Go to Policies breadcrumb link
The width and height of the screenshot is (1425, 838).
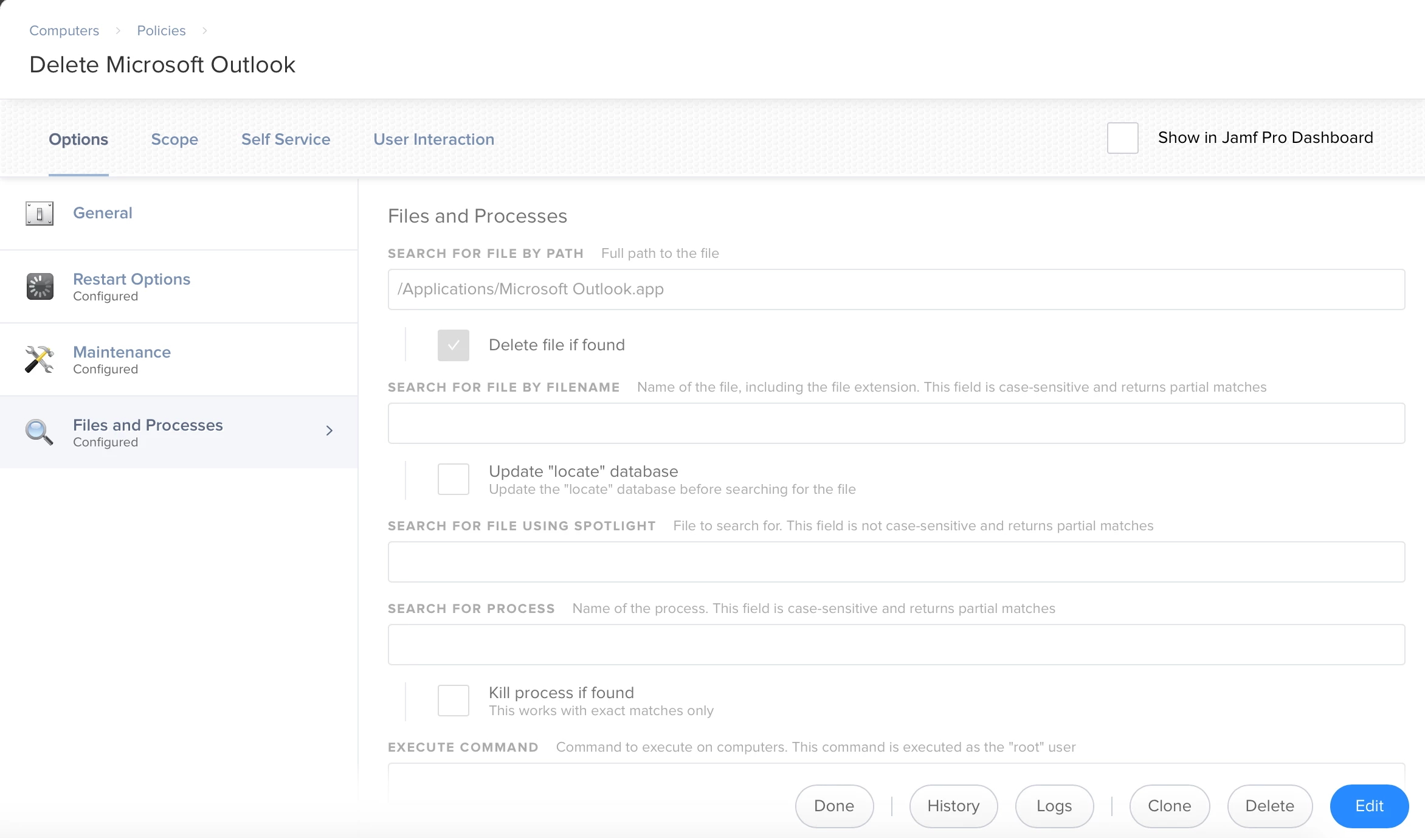point(161,30)
